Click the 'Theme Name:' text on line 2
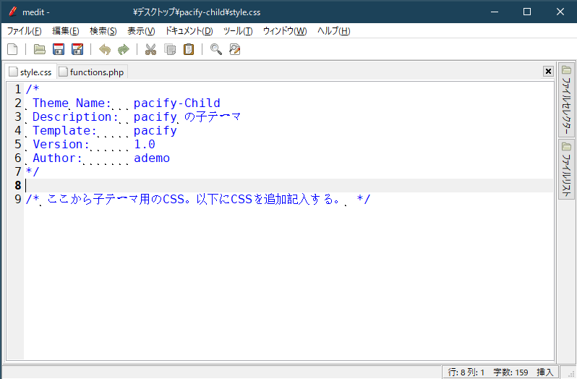Screen dimensions: 577x379 pyautogui.click(x=72, y=103)
